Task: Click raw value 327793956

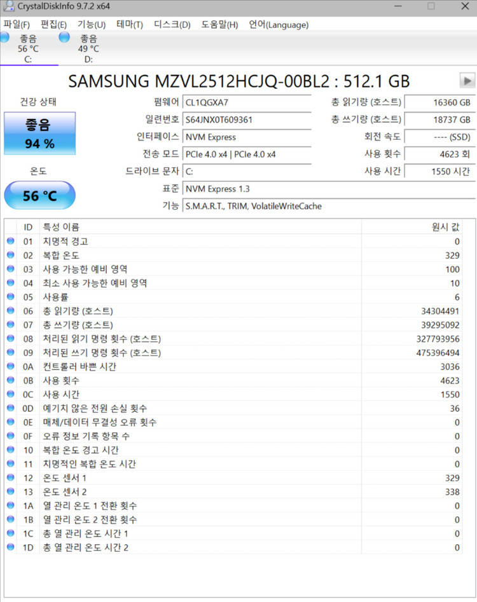Action: [x=438, y=339]
